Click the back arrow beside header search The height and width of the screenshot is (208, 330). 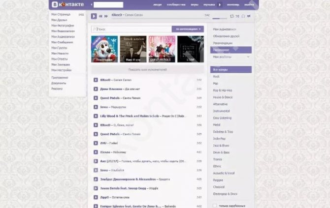pos(92,4)
